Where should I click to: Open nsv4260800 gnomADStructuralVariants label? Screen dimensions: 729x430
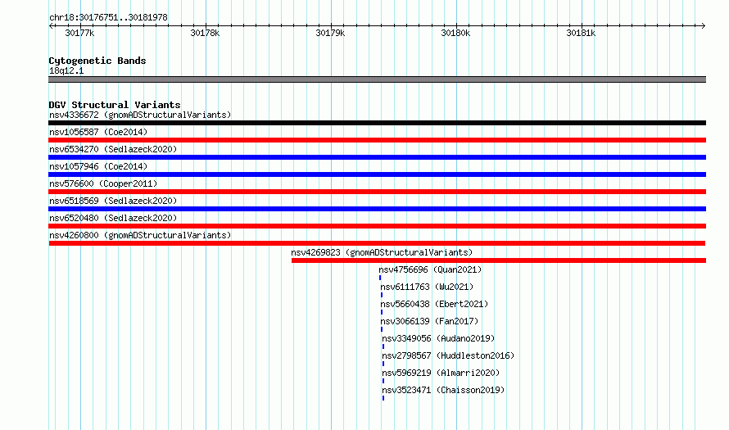140,235
